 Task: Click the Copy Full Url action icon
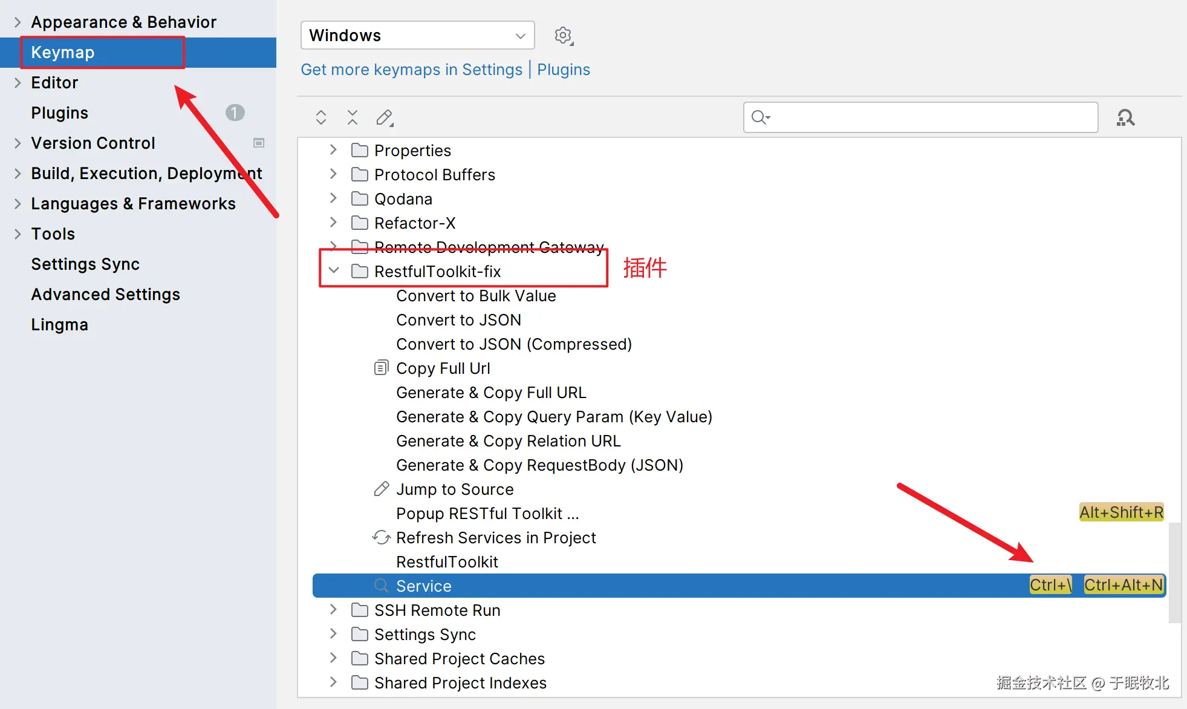pos(381,368)
